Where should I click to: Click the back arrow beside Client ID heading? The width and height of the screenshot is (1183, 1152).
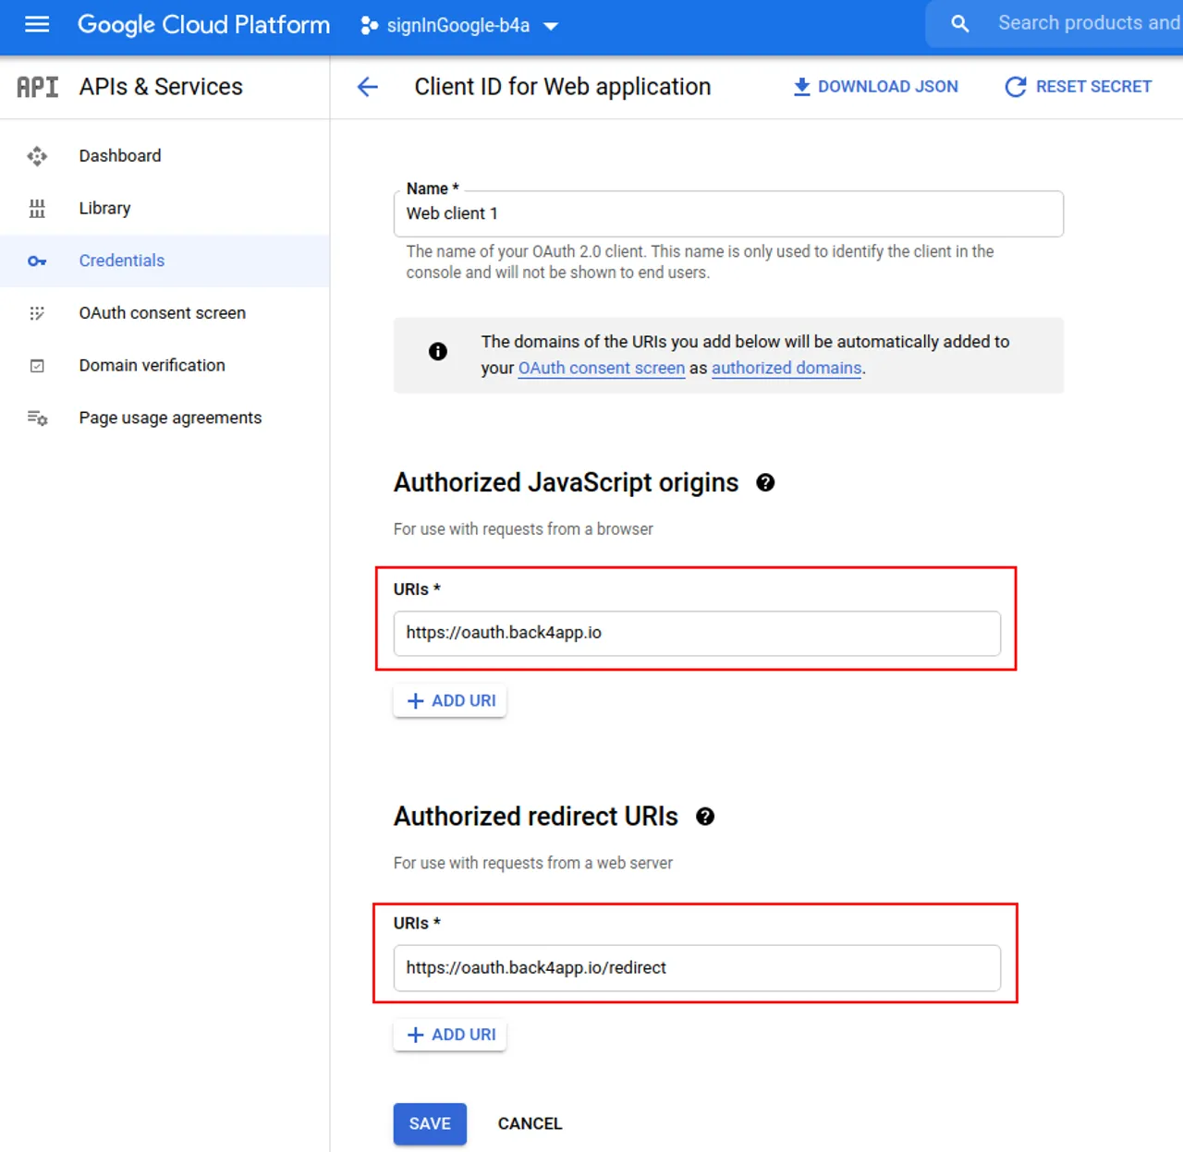pyautogui.click(x=367, y=86)
